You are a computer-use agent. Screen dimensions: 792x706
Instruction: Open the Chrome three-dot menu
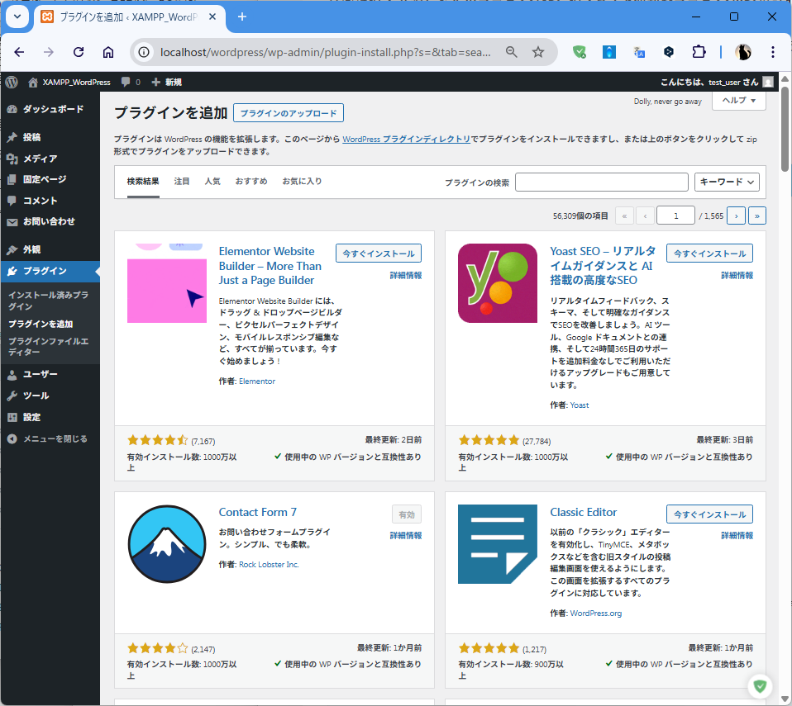773,52
